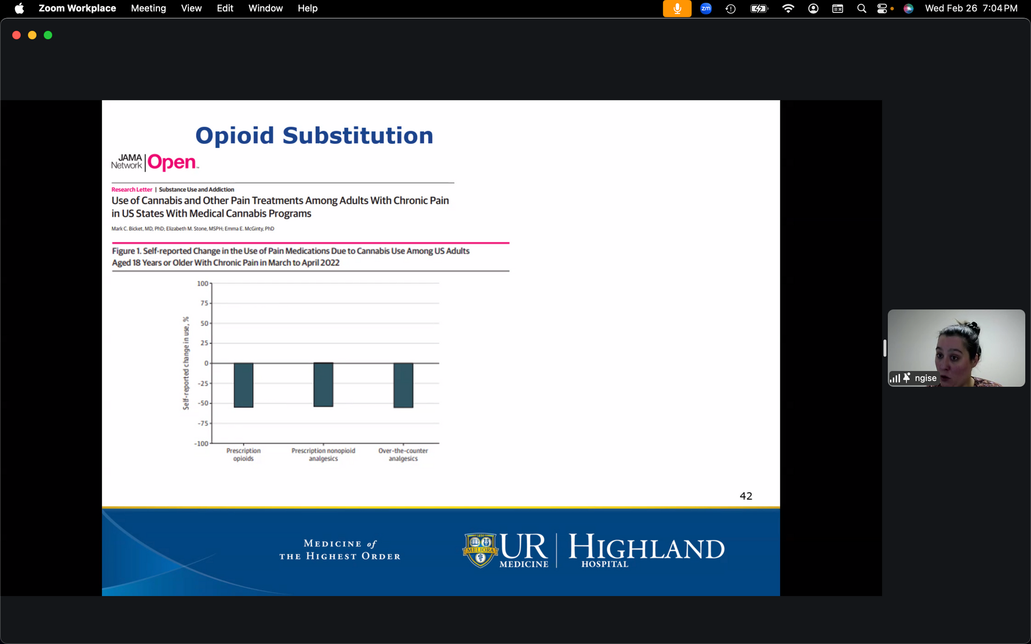Image resolution: width=1031 pixels, height=644 pixels.
Task: Click the user account icon in menu bar
Action: (x=813, y=9)
